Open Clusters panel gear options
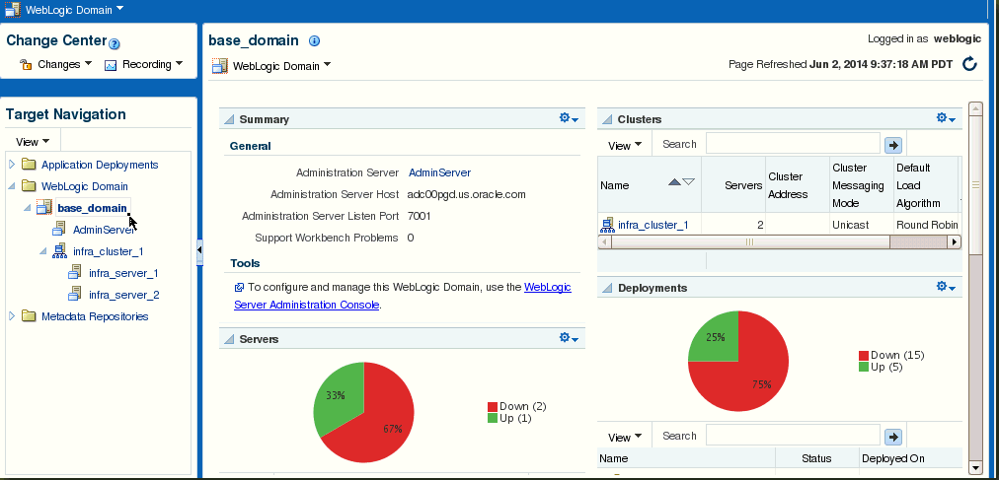 (x=946, y=118)
